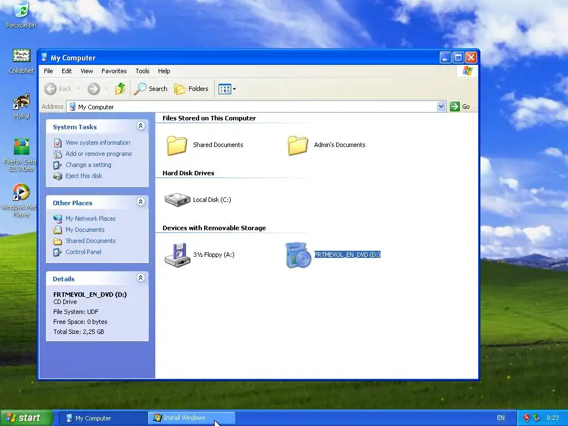Open the Control Panel link

pyautogui.click(x=83, y=252)
